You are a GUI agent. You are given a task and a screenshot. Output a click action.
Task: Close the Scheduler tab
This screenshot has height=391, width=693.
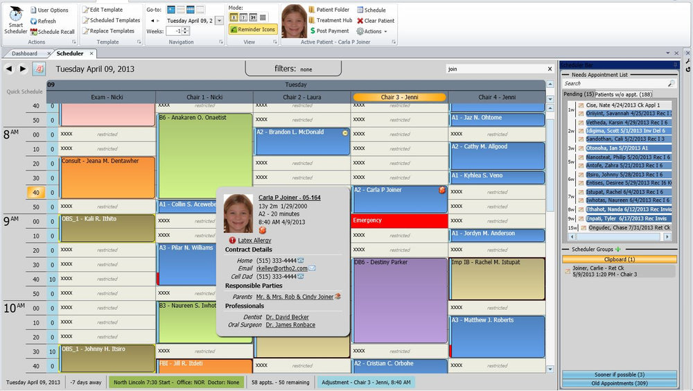[91, 53]
